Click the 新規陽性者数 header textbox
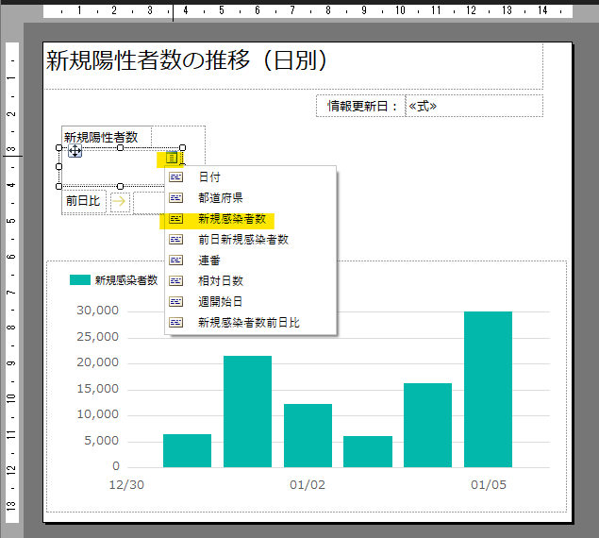This screenshot has width=599, height=538. point(101,137)
